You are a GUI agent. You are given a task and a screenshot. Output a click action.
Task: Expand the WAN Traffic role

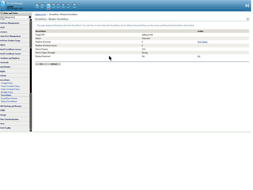5,128
